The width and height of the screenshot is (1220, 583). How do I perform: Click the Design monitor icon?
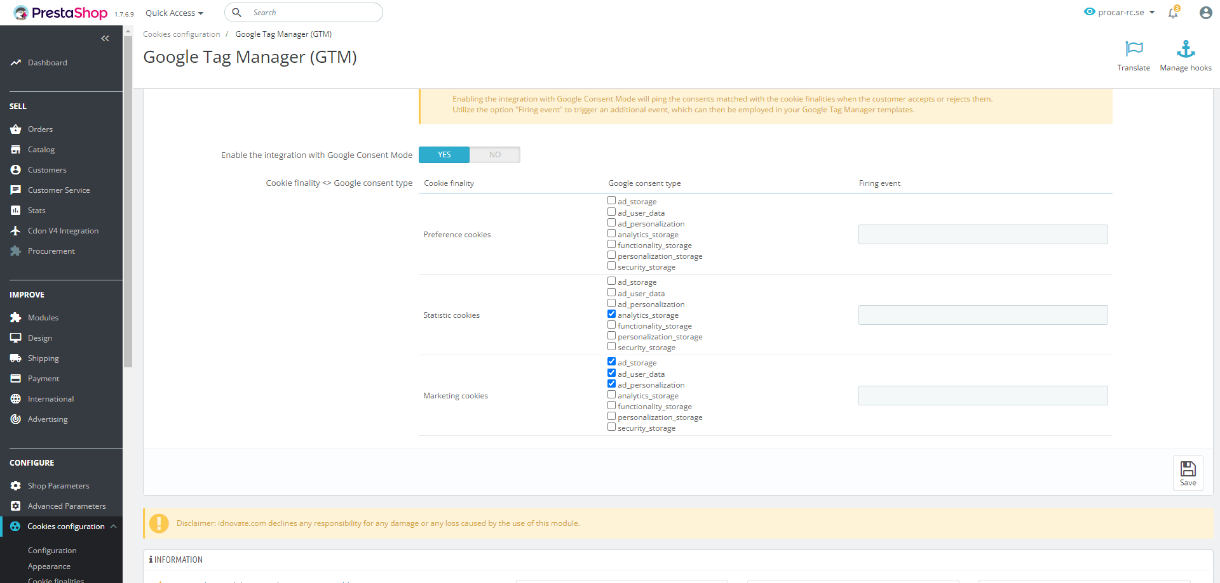[x=16, y=338]
